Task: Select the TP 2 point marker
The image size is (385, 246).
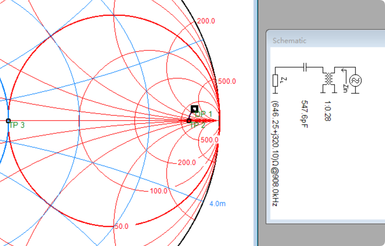Action: coord(189,121)
